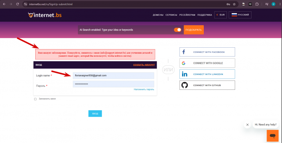Open the orange live chat widget
Image resolution: width=282 pixels, height=143 pixels.
tap(273, 136)
